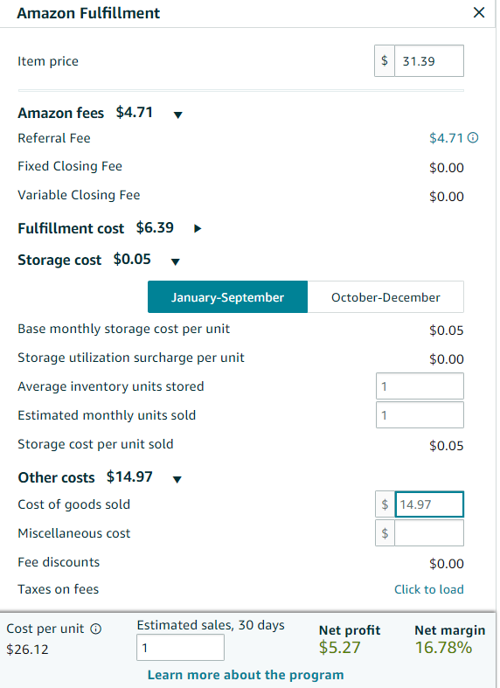Focus the Average inventory units stored field
This screenshot has height=688, width=500.
420,386
